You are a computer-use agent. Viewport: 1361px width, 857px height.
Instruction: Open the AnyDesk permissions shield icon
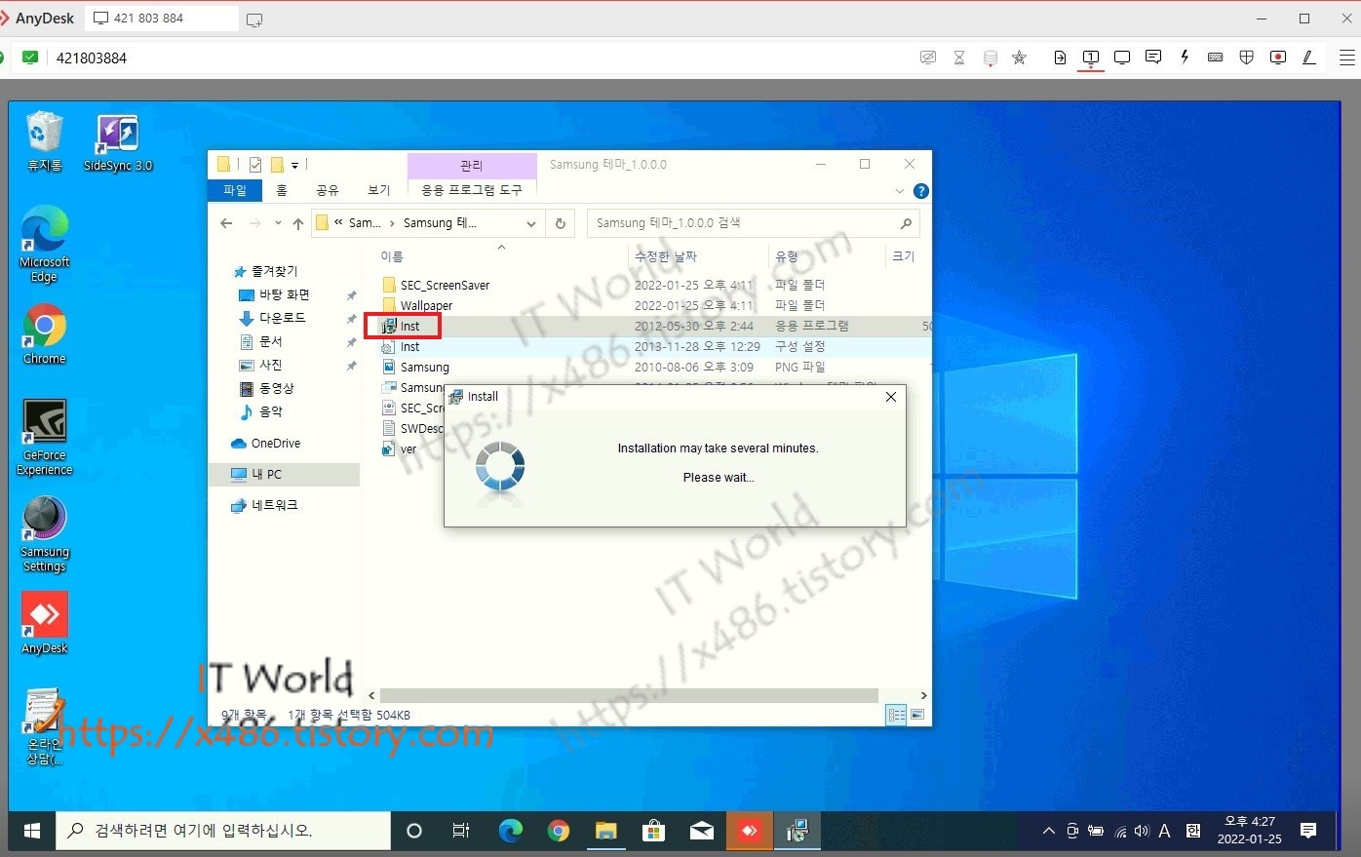pos(1247,58)
